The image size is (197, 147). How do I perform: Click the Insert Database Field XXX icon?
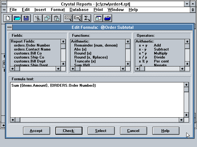[68, 18]
